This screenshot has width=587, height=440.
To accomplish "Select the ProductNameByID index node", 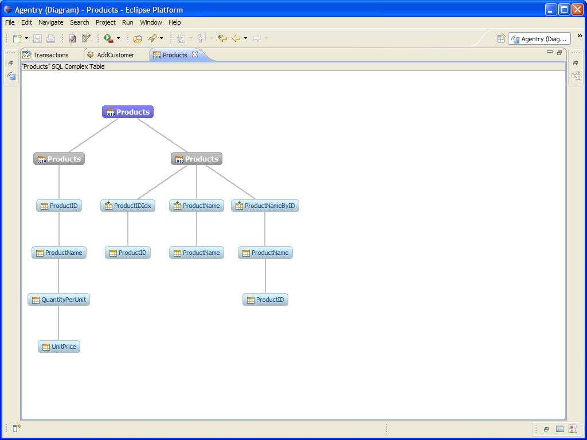I will coord(265,206).
